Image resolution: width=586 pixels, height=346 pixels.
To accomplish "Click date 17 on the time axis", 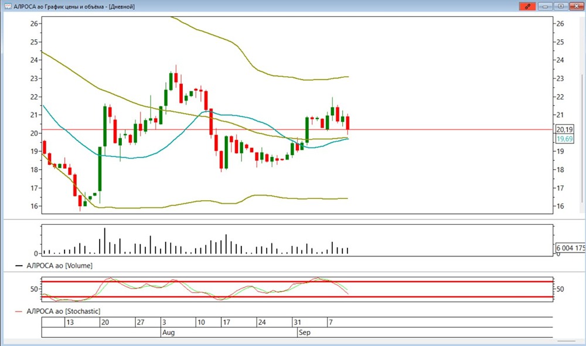I will point(226,322).
